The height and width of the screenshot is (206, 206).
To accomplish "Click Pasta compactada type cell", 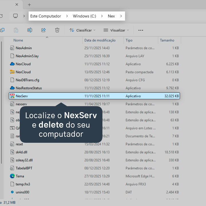I will 139,72.
